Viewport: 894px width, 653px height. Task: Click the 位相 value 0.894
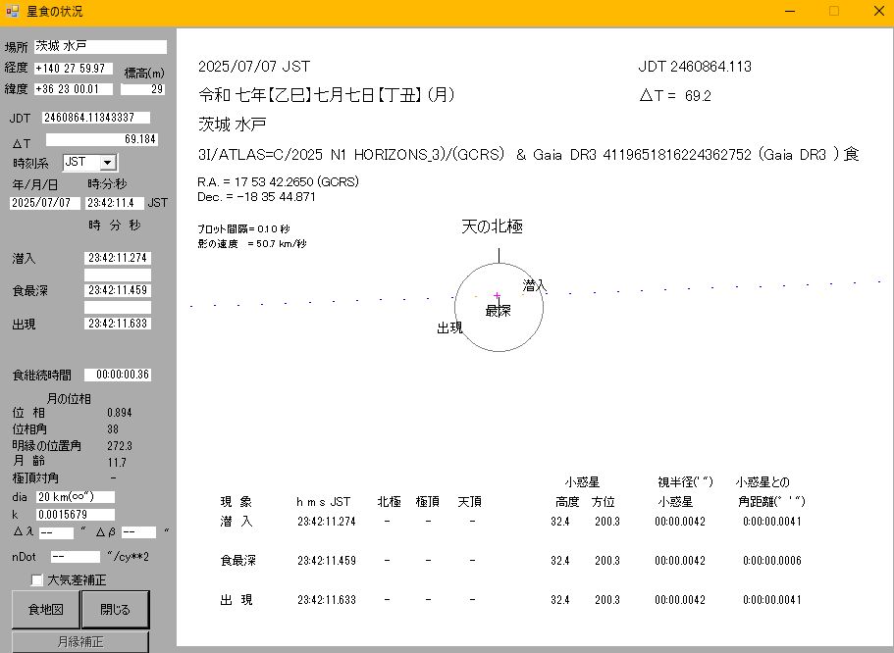click(119, 413)
